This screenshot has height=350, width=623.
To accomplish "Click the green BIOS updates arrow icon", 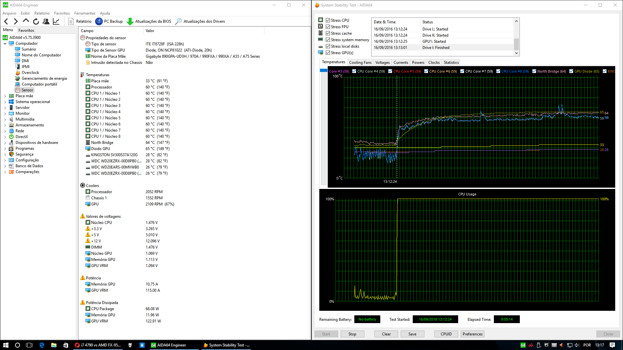I will 130,21.
